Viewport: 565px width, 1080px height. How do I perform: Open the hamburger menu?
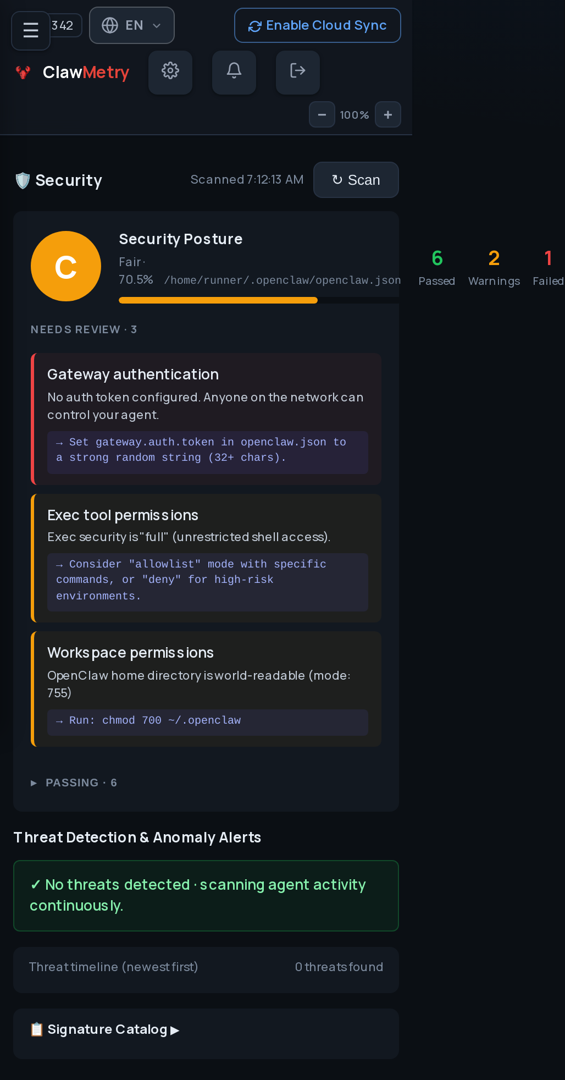(x=31, y=30)
